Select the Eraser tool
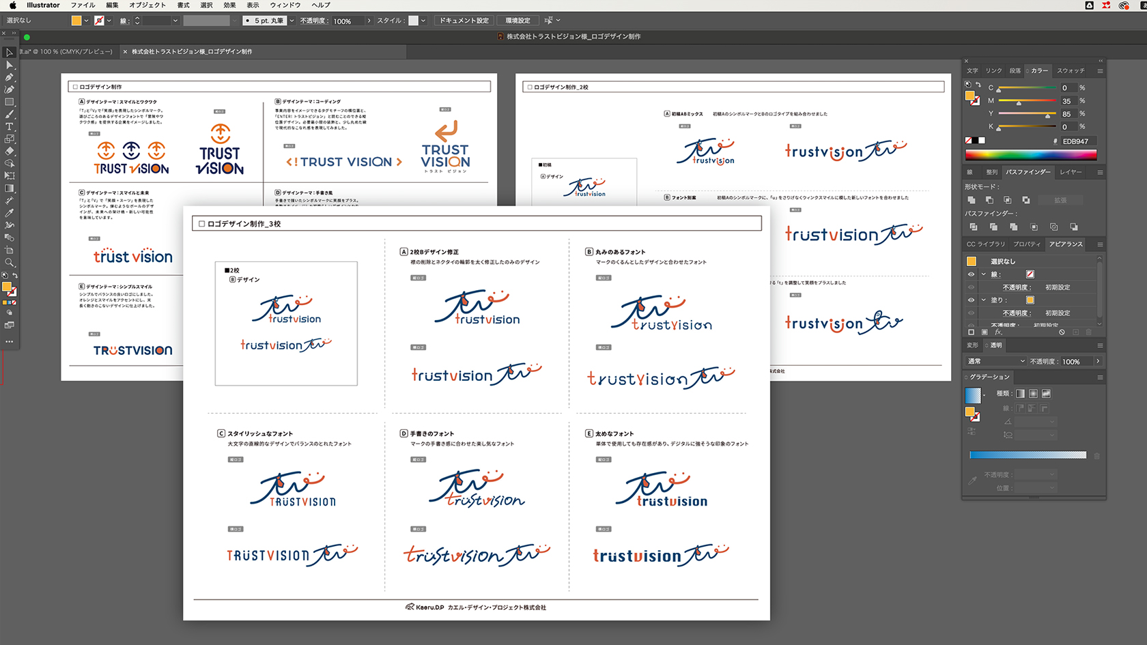Image resolution: width=1147 pixels, height=645 pixels. [x=10, y=151]
